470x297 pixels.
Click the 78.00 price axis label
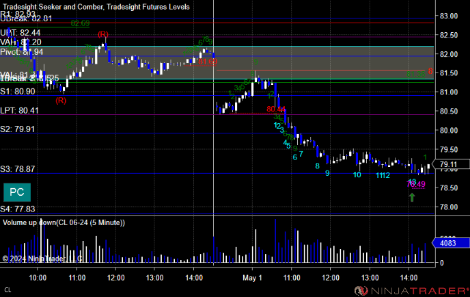coord(449,207)
